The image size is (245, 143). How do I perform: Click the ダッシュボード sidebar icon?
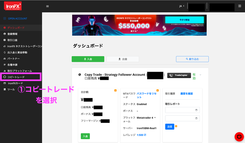tap(4, 28)
